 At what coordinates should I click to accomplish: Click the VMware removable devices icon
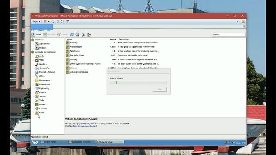point(58,22)
